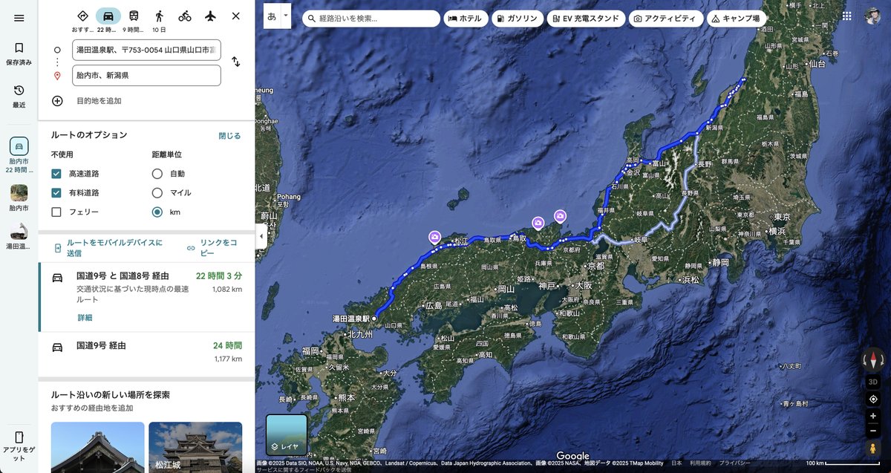Close the directions panel
Image resolution: width=891 pixels, height=473 pixels.
pyautogui.click(x=236, y=16)
